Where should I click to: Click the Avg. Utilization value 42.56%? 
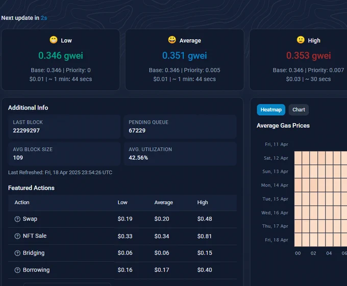[138, 158]
